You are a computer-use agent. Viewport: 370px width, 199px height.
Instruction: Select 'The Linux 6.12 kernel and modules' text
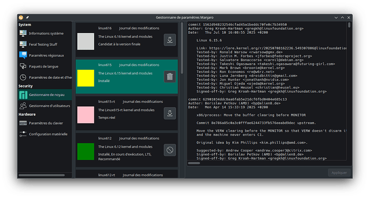coord(125,147)
